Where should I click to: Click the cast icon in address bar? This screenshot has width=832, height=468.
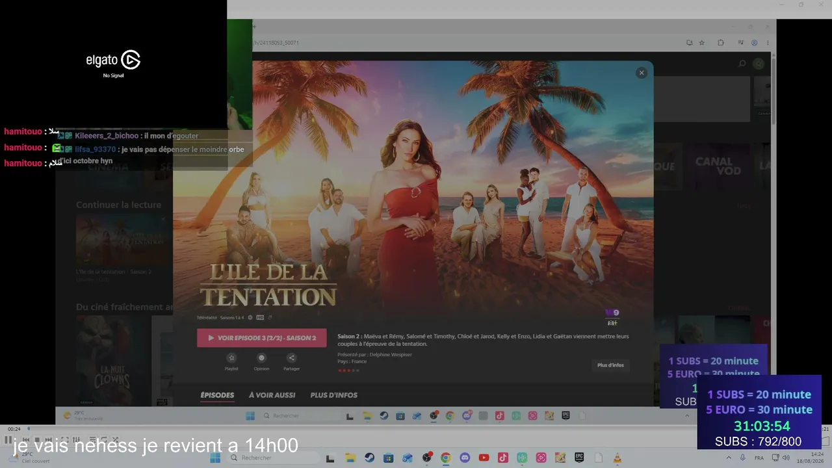[690, 43]
